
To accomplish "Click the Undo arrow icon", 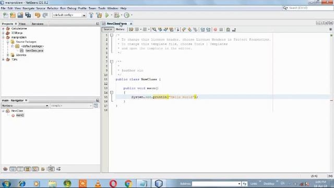I will coord(38,15).
